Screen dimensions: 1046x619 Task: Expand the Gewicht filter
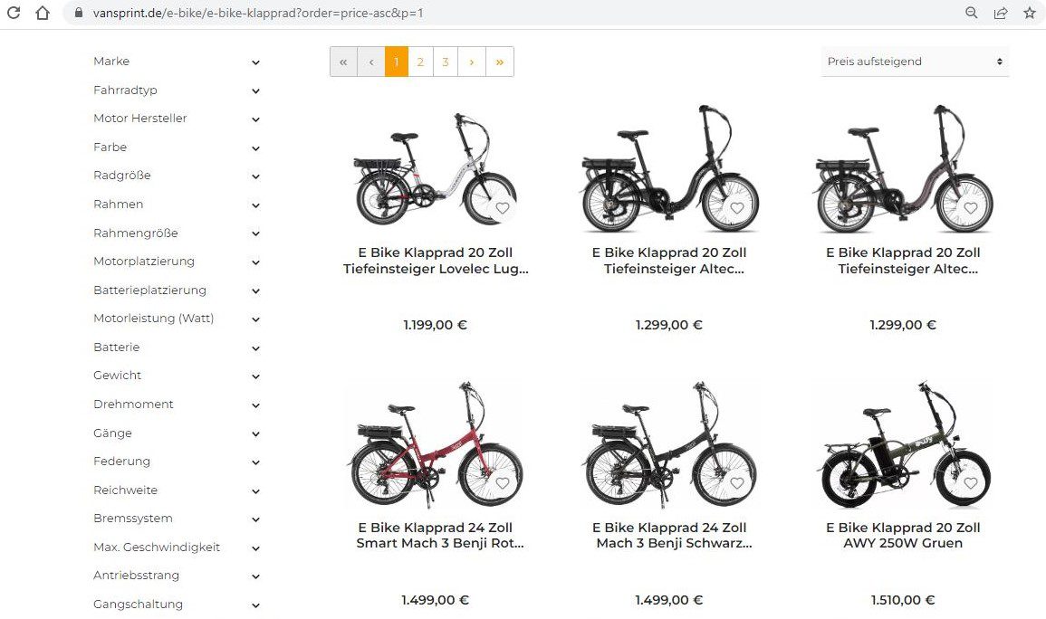point(176,376)
